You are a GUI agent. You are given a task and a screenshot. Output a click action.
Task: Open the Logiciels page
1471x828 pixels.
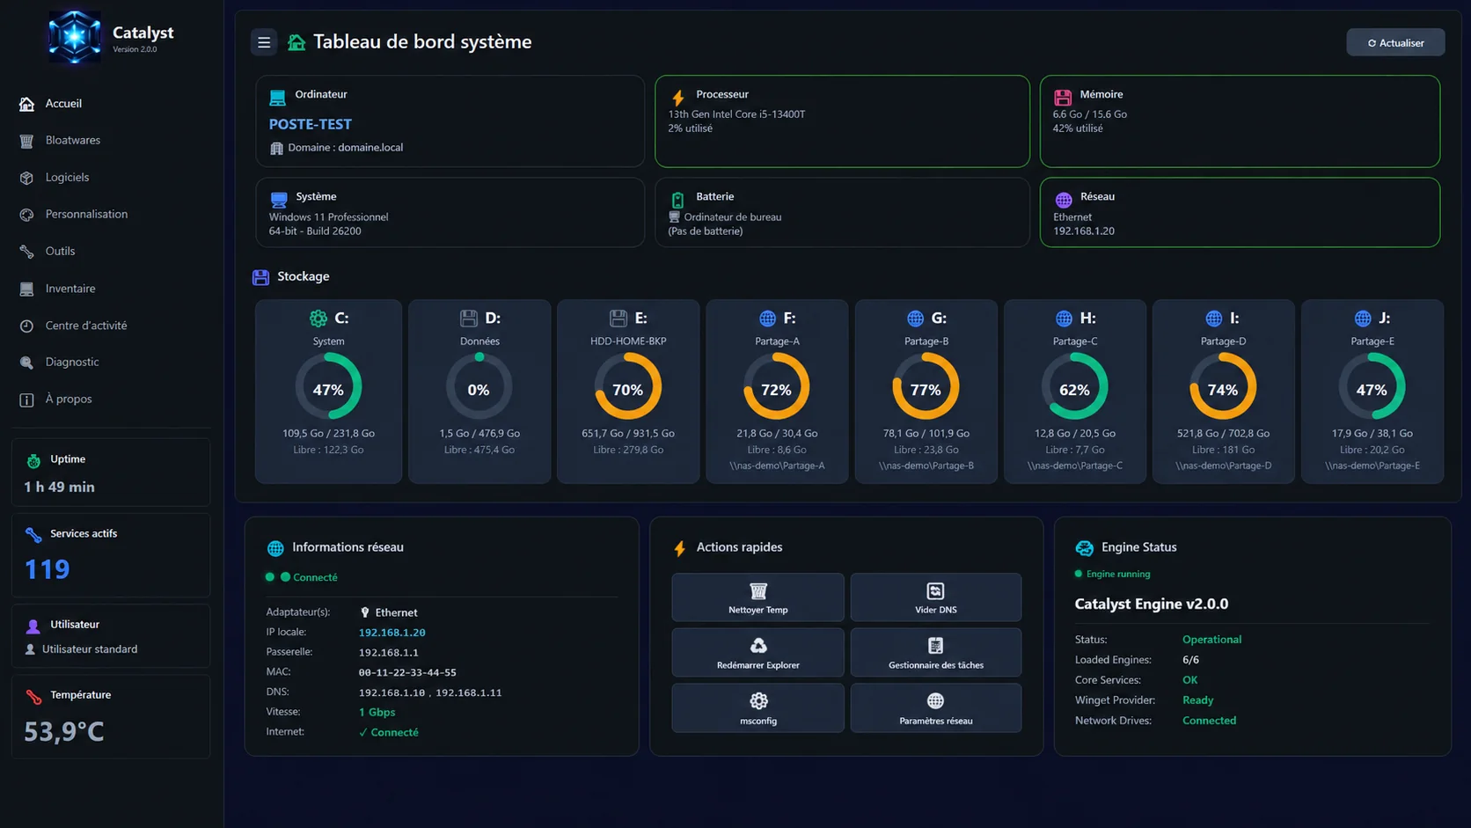[x=67, y=177]
